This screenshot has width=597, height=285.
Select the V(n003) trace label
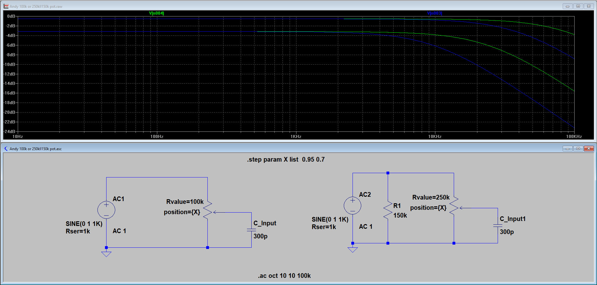pyautogui.click(x=434, y=13)
